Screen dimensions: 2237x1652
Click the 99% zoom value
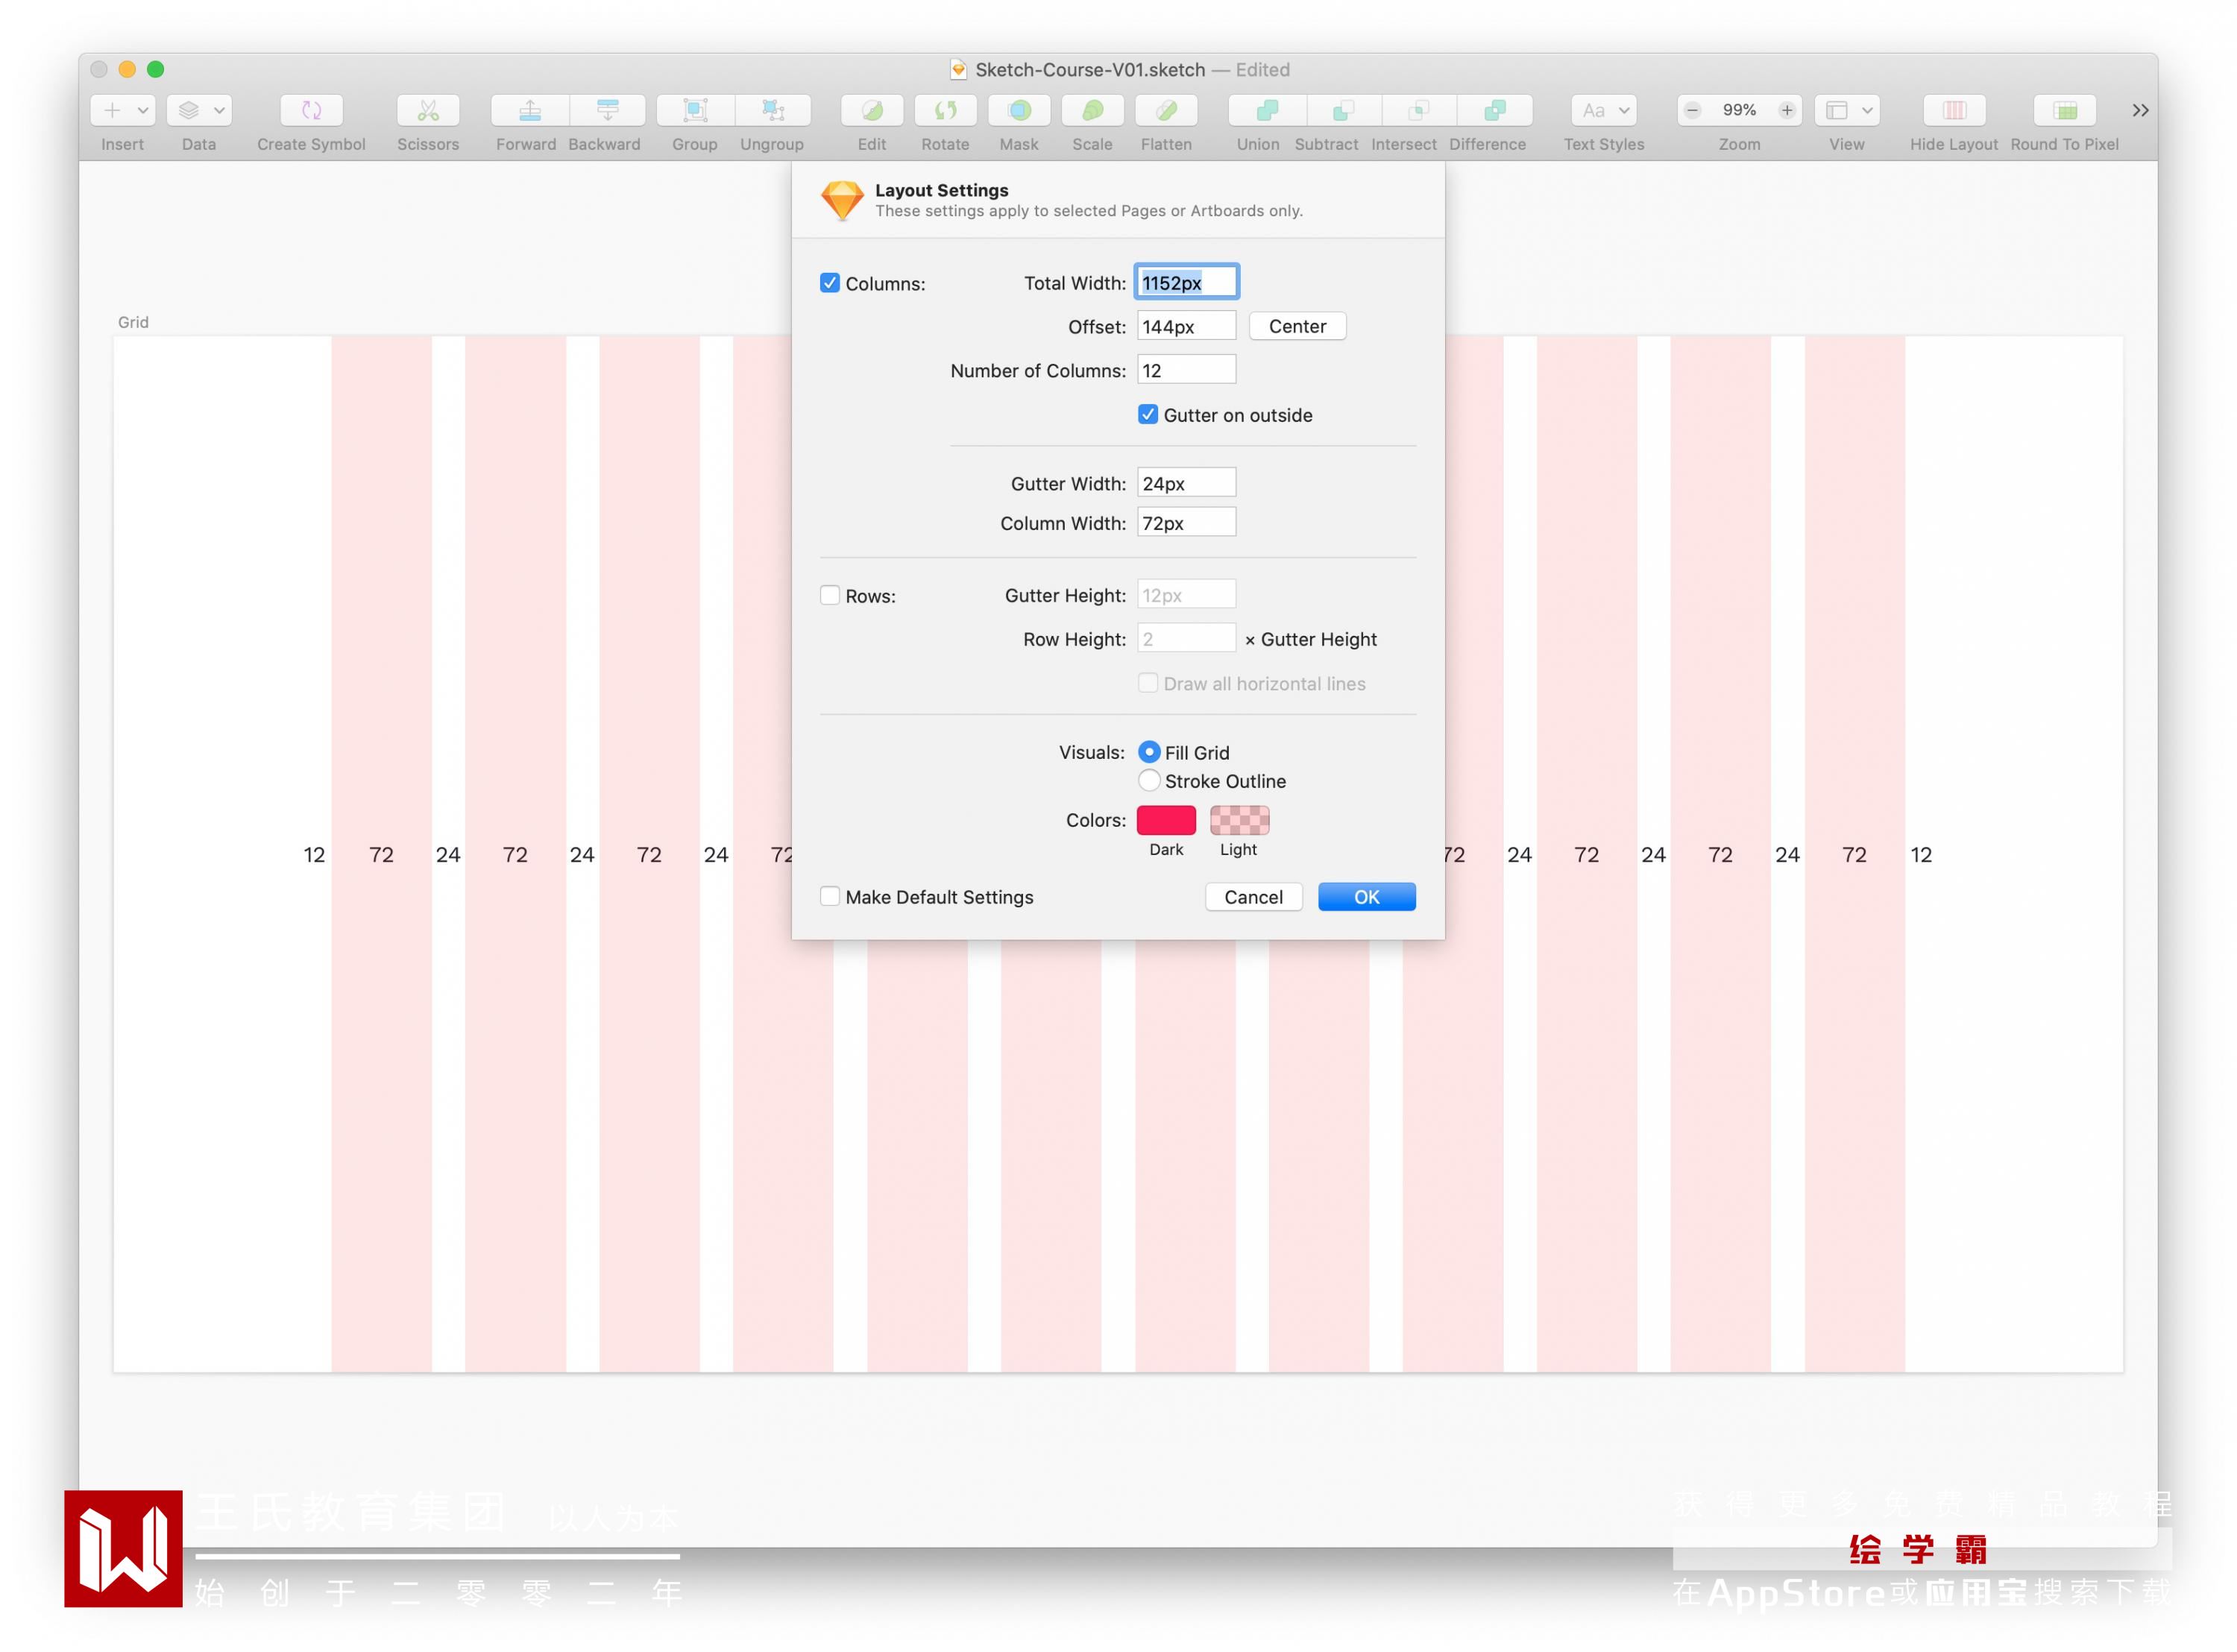point(1739,110)
